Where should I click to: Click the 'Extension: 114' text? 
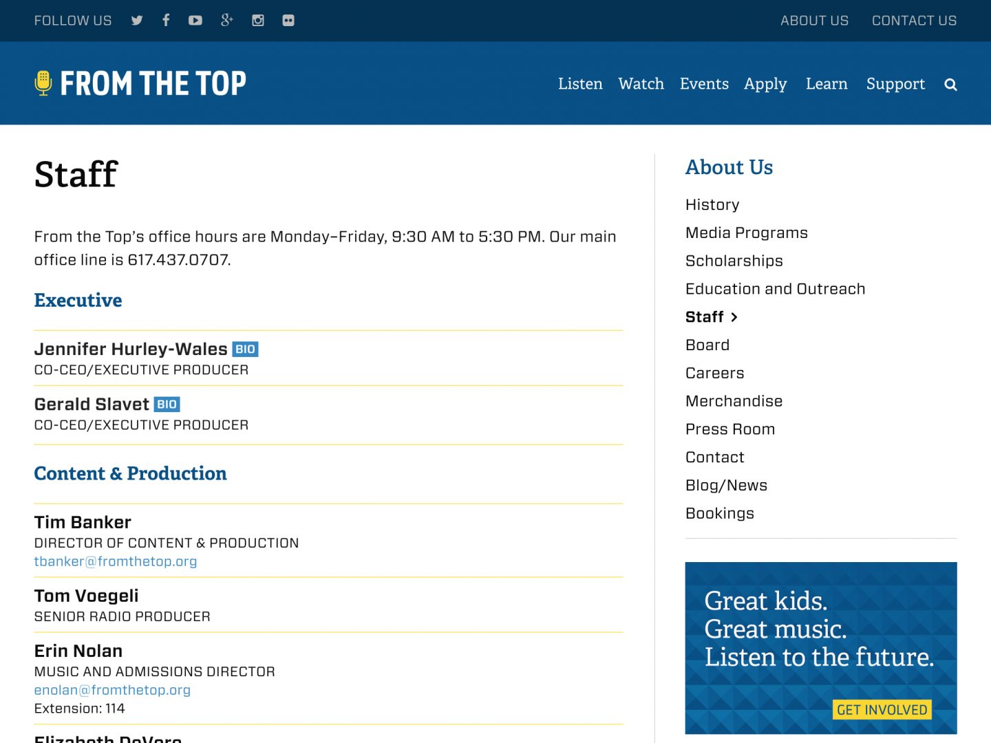click(x=80, y=709)
